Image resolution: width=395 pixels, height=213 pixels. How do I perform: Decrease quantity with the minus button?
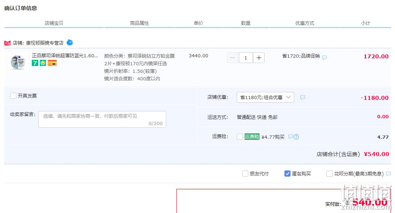point(232,58)
